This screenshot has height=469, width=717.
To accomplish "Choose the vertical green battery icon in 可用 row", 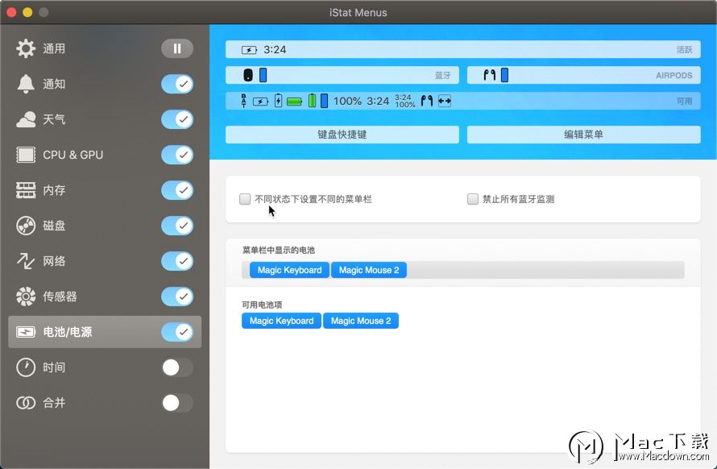I will coord(312,101).
